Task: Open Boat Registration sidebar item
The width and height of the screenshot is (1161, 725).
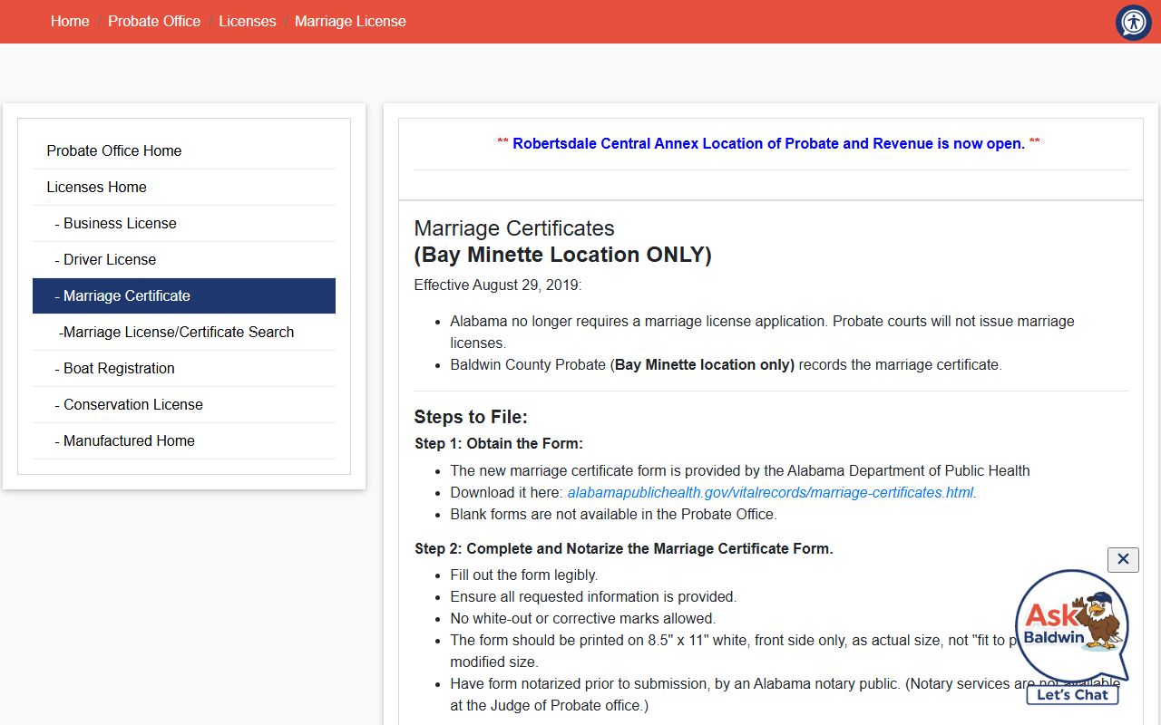Action: (x=184, y=368)
